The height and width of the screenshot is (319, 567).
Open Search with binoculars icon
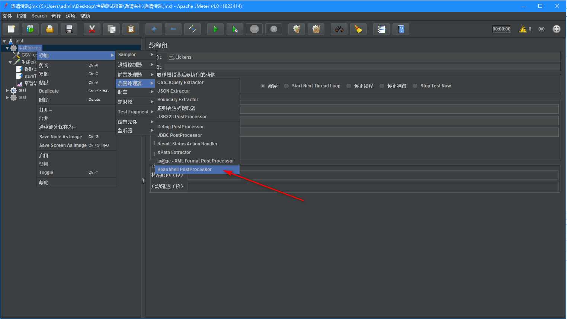click(339, 29)
